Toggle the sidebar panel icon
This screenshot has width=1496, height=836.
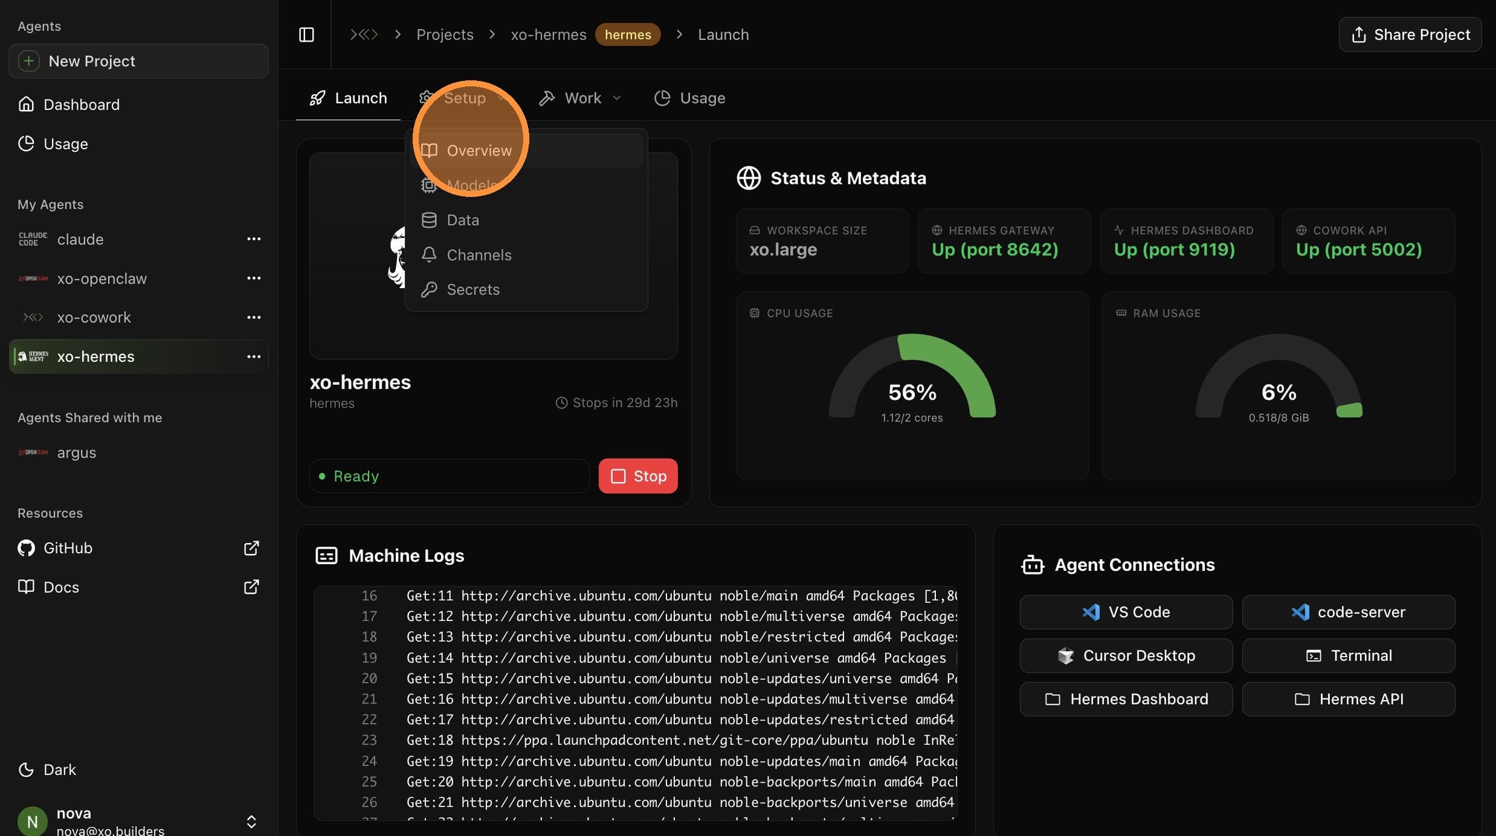pyautogui.click(x=306, y=34)
